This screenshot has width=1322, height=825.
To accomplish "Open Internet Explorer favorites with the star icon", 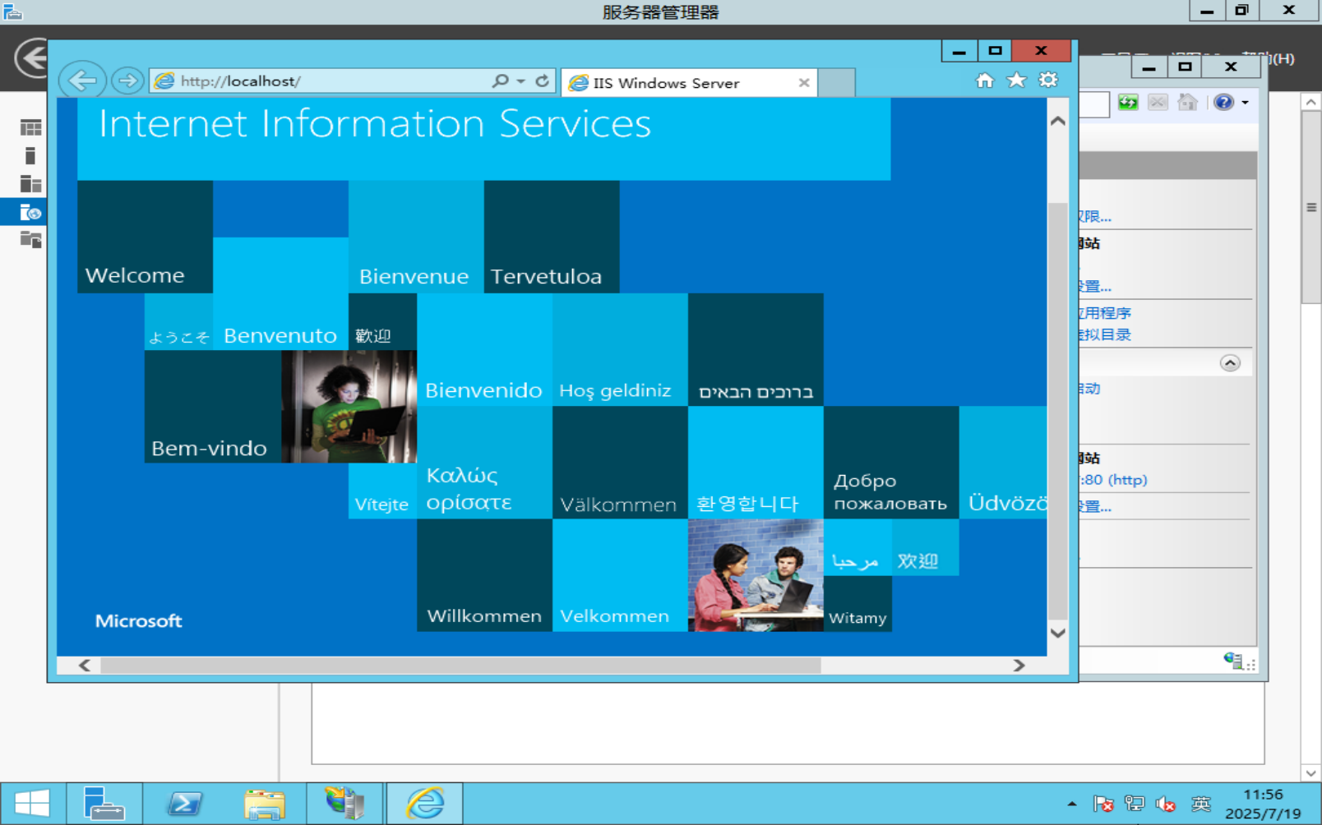I will point(1017,80).
